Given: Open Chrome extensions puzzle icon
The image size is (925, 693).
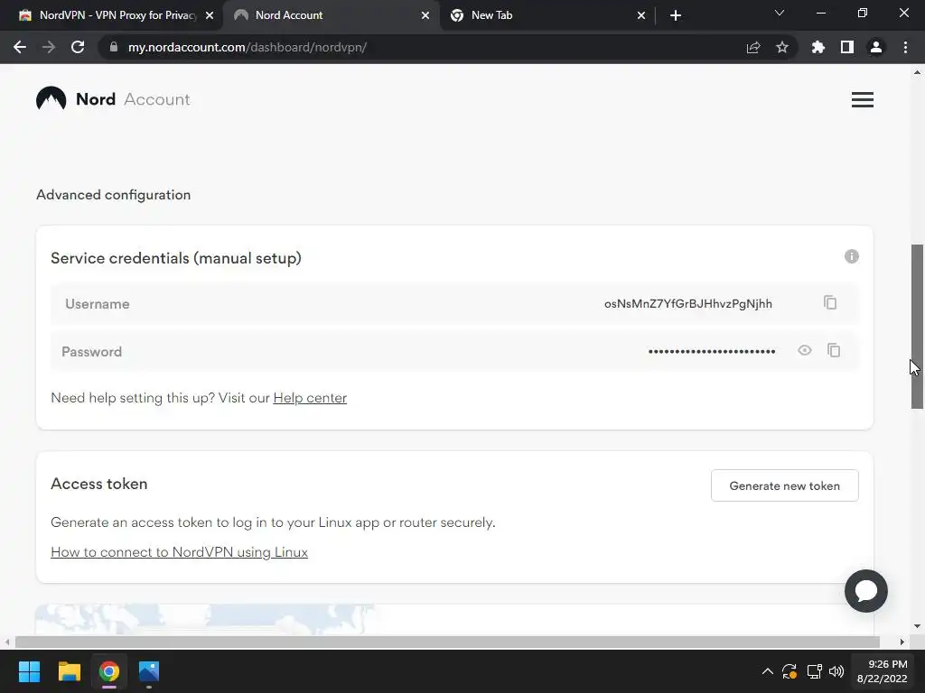Looking at the screenshot, I should pyautogui.click(x=818, y=47).
